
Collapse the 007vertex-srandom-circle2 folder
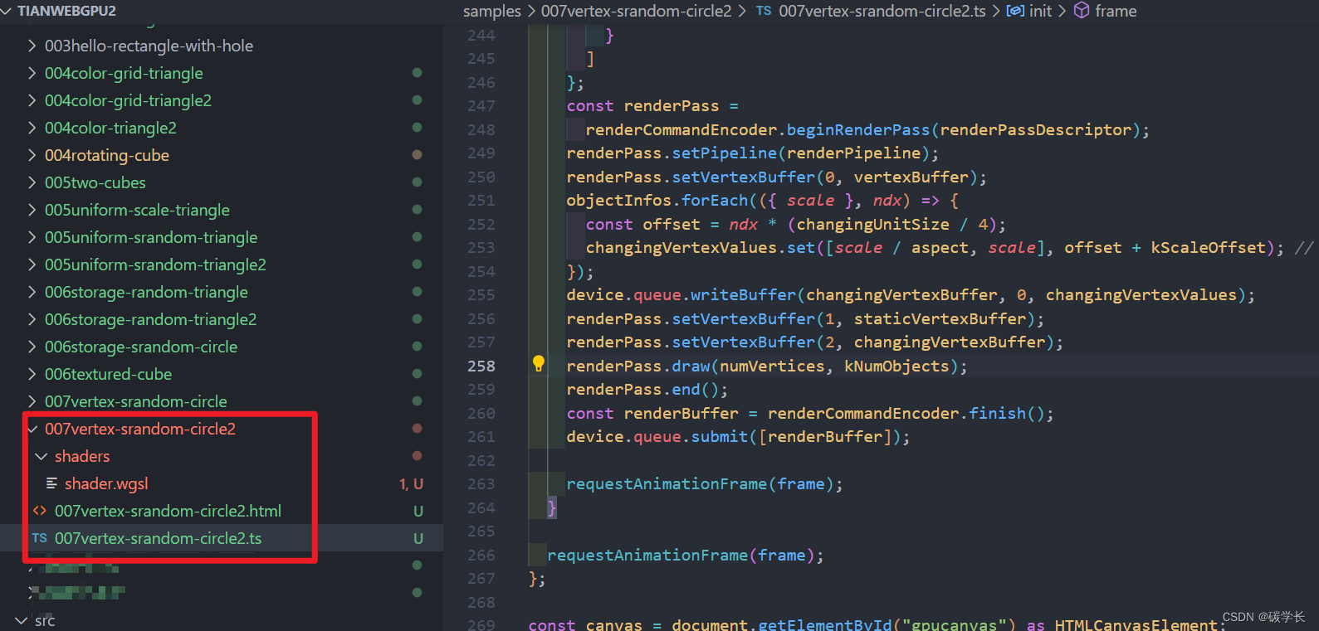tap(32, 429)
